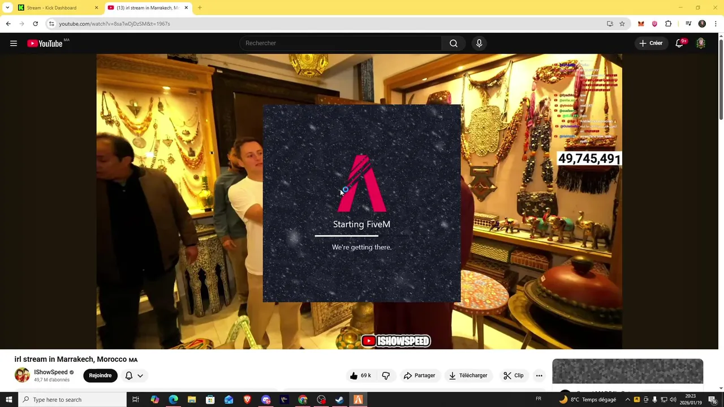Open IShowSpeed channel avatar
Image resolution: width=724 pixels, height=407 pixels.
click(x=22, y=375)
